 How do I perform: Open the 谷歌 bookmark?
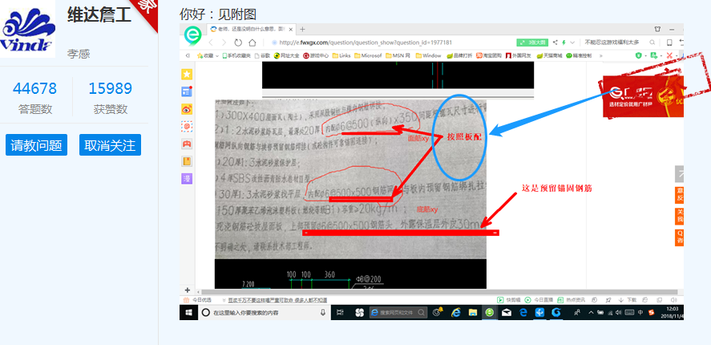pos(263,55)
